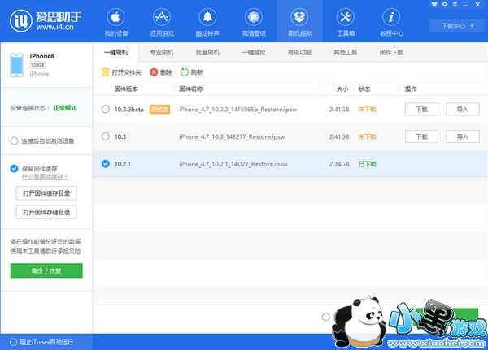Click 下载 for the 10.3.2beta firmware
The height and width of the screenshot is (350, 488).
[x=421, y=109]
